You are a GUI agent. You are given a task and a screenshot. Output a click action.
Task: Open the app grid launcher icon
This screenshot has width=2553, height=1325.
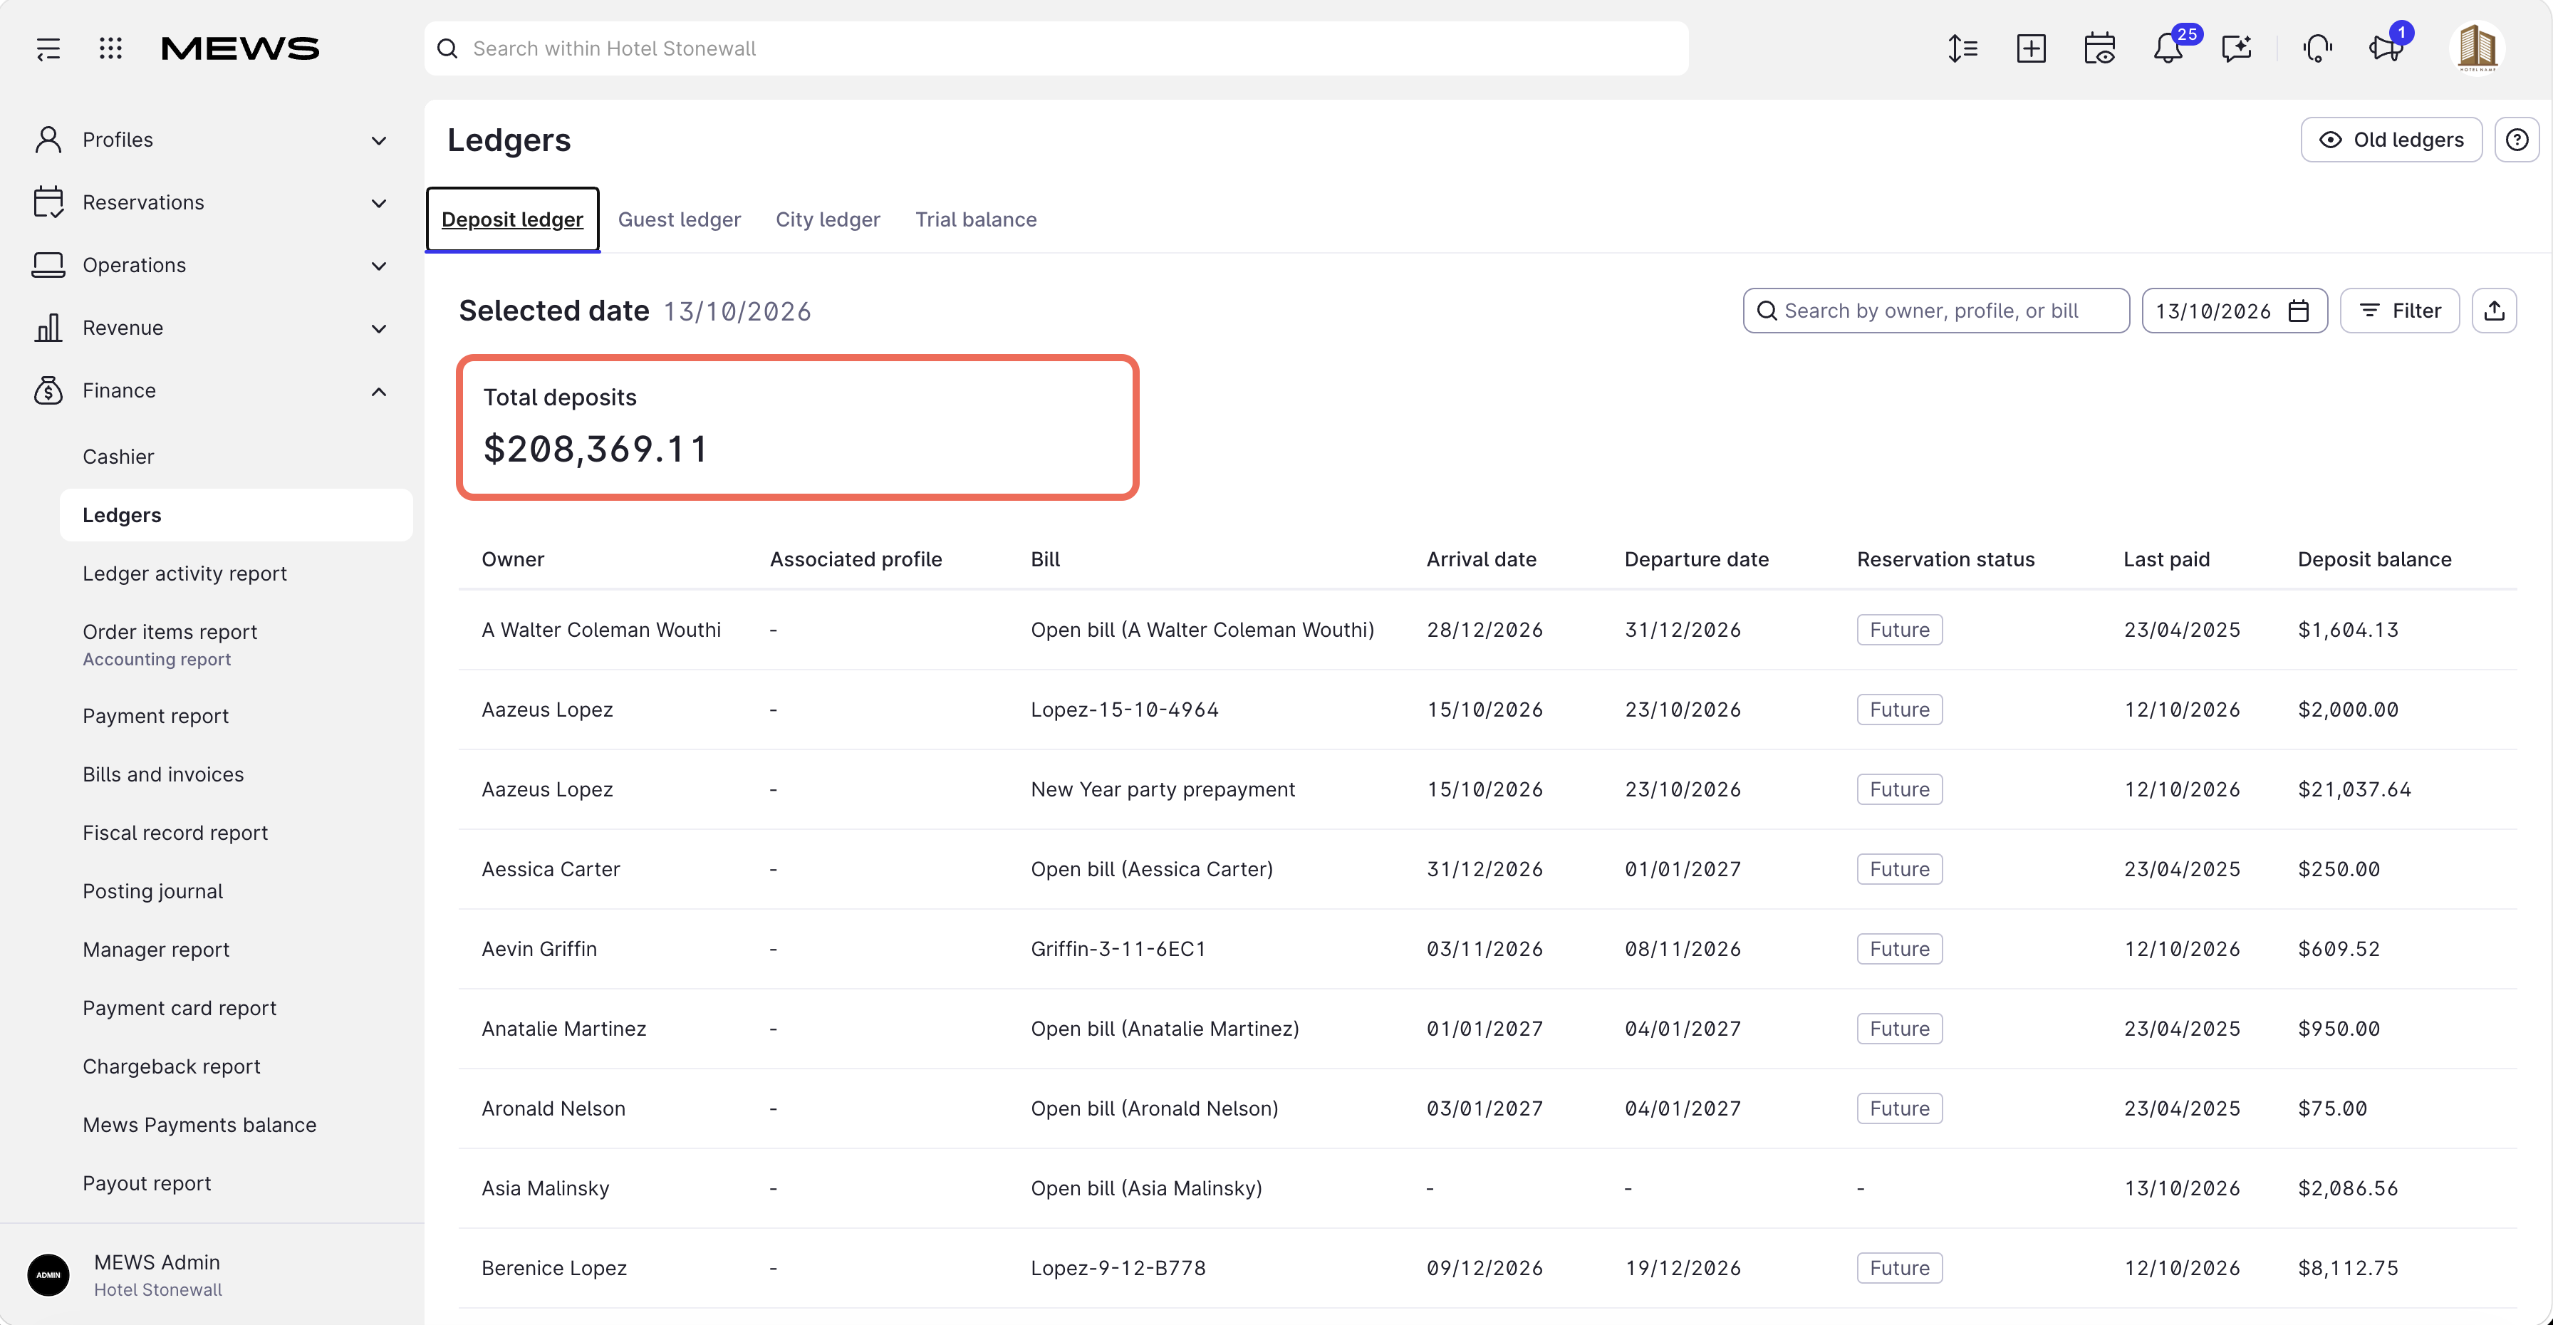pos(111,48)
